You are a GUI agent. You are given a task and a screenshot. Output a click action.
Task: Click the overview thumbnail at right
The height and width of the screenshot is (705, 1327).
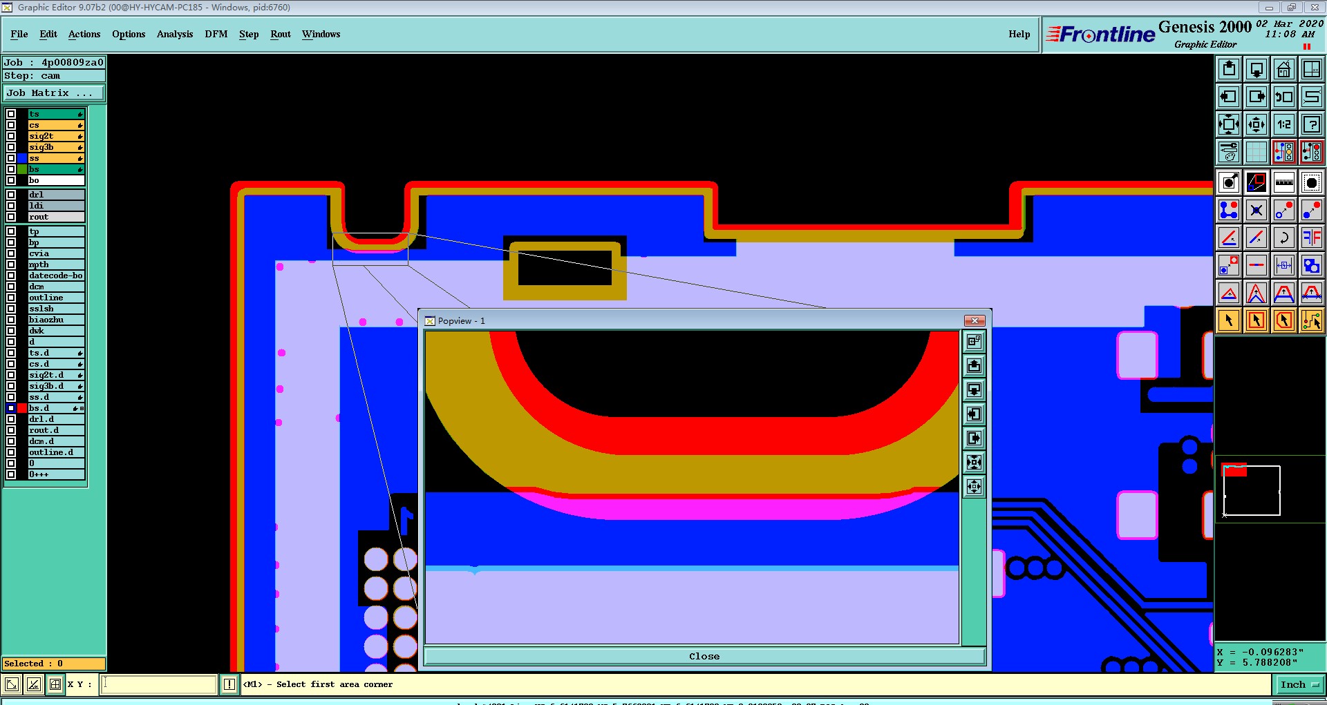pyautogui.click(x=1270, y=488)
